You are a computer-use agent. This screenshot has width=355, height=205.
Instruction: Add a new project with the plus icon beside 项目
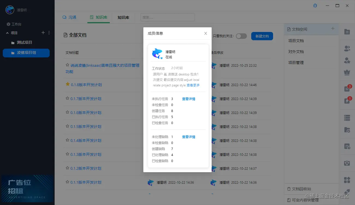pyautogui.click(x=43, y=33)
